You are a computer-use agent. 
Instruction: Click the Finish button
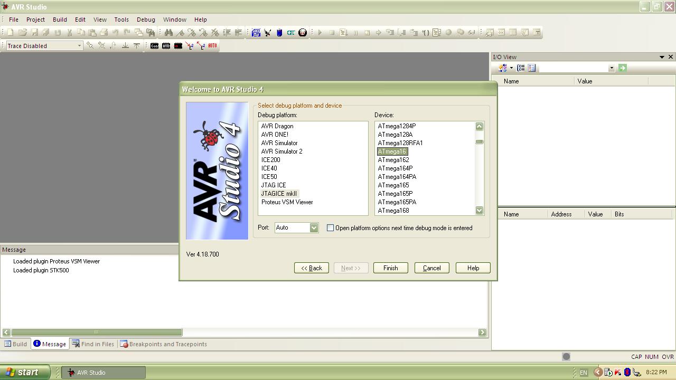point(390,268)
